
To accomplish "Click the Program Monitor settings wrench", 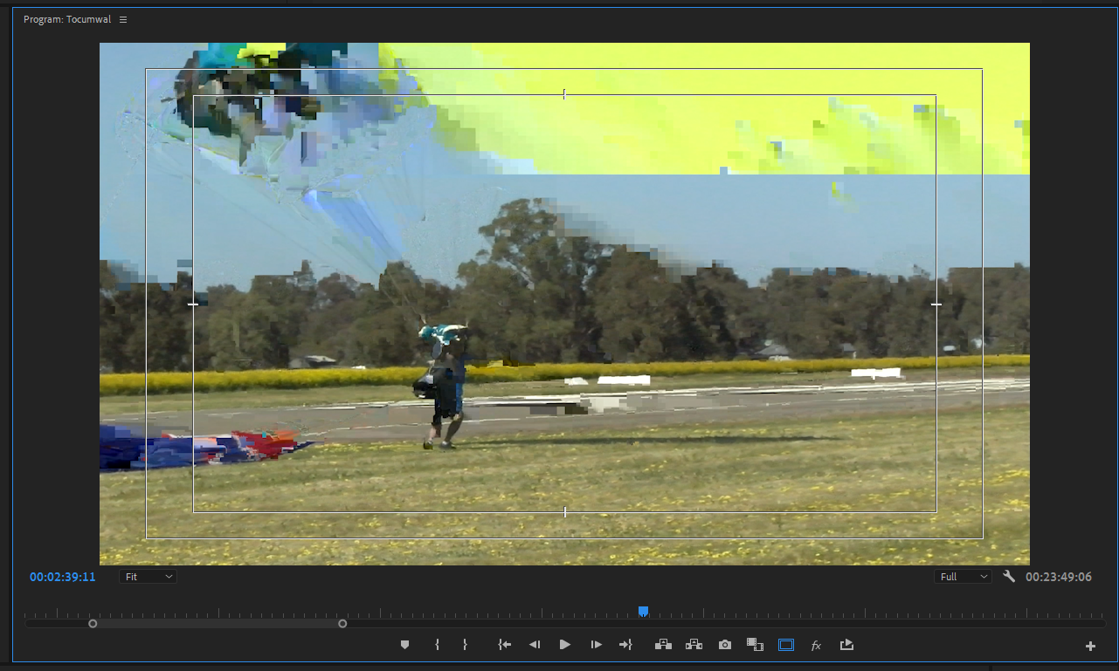I will tap(1009, 576).
